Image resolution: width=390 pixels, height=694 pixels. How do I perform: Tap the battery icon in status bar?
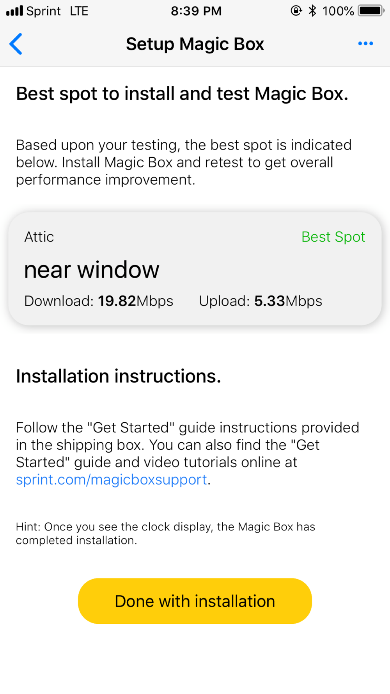click(371, 11)
